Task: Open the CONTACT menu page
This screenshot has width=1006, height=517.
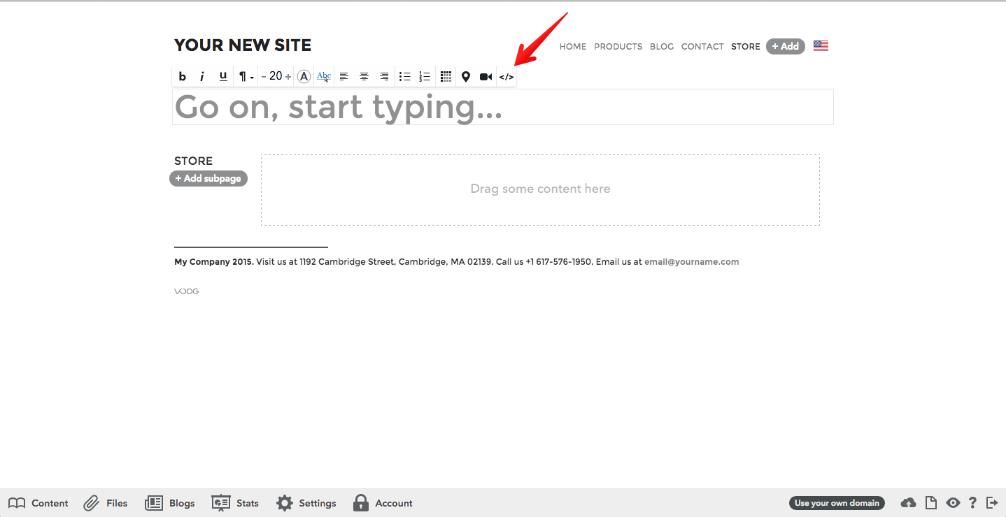Action: click(702, 46)
